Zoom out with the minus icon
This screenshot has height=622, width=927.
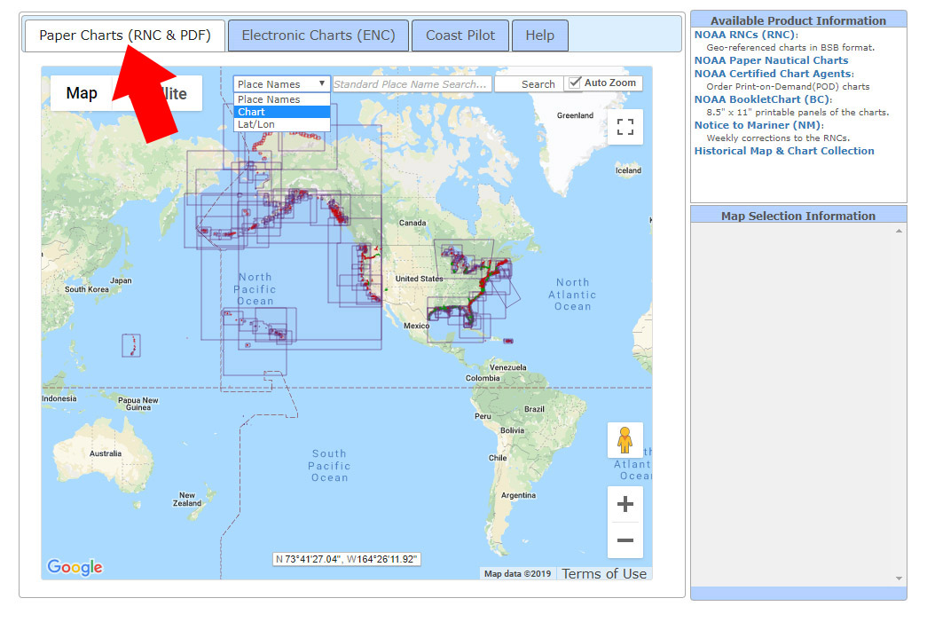625,540
